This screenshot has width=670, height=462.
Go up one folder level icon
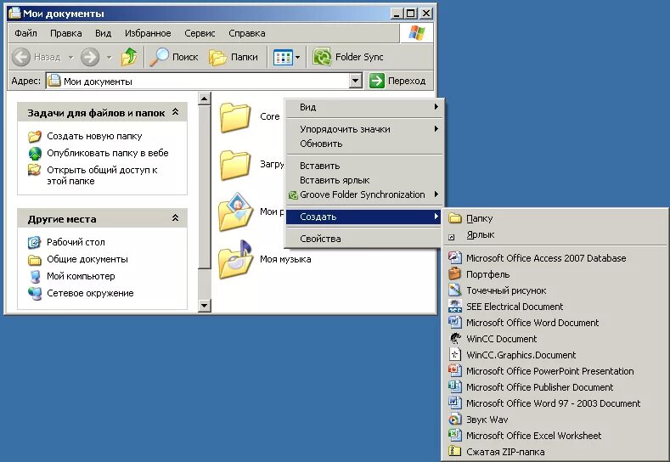coord(128,57)
